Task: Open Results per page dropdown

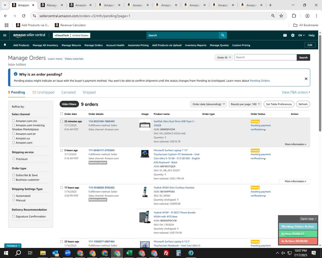Action: (245, 104)
